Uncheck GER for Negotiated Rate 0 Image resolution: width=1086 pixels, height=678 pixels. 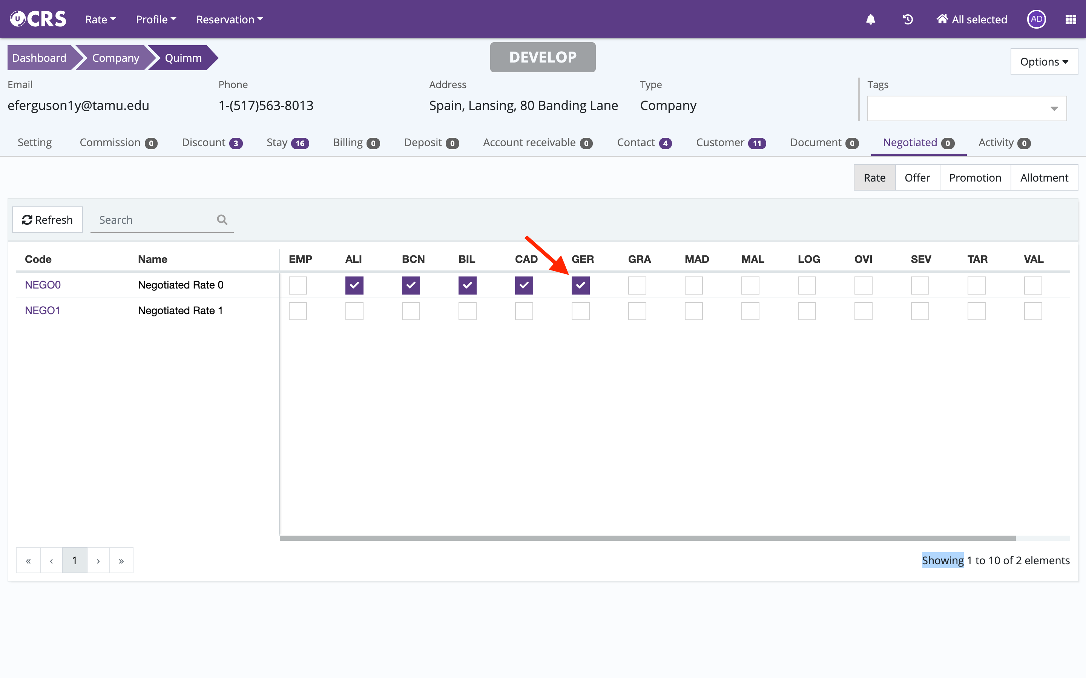click(x=580, y=285)
